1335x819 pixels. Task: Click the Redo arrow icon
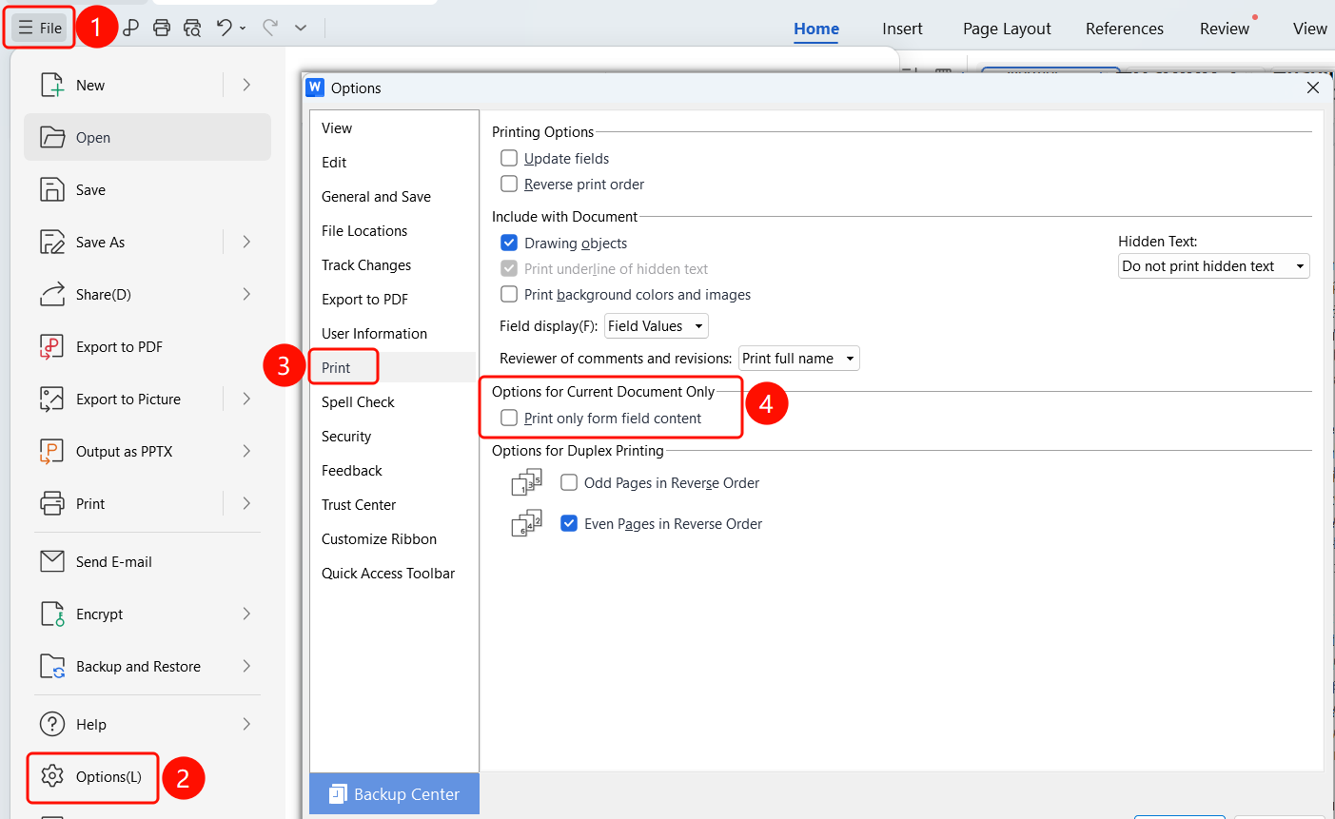point(270,28)
